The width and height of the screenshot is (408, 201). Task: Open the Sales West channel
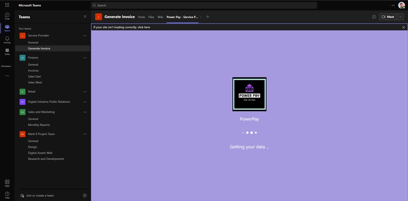[x=35, y=82]
